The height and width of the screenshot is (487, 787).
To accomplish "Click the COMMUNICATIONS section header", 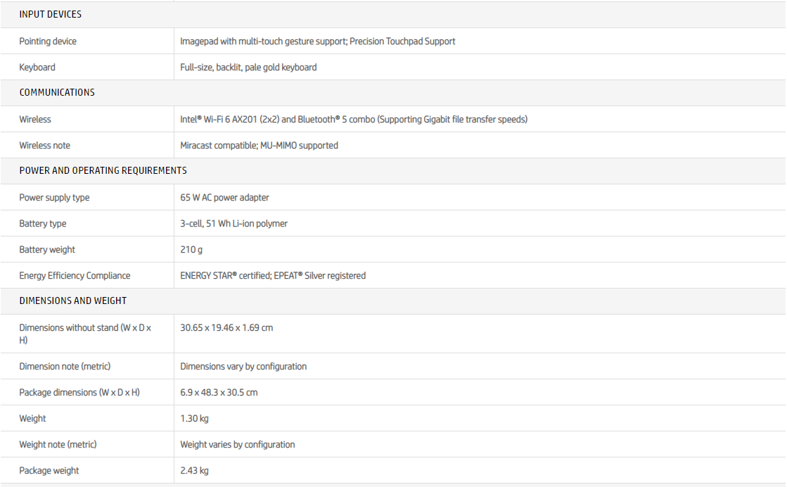I will 57,92.
